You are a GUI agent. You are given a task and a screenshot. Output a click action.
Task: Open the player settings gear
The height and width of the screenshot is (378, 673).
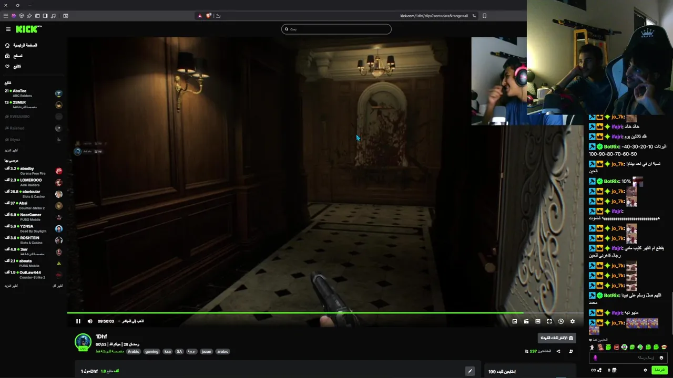[573, 321]
